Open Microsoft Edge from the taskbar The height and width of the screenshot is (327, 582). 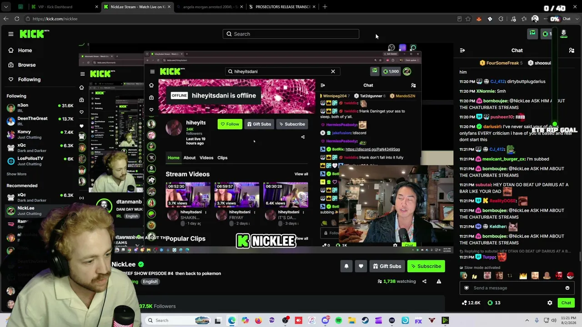tap(232, 321)
